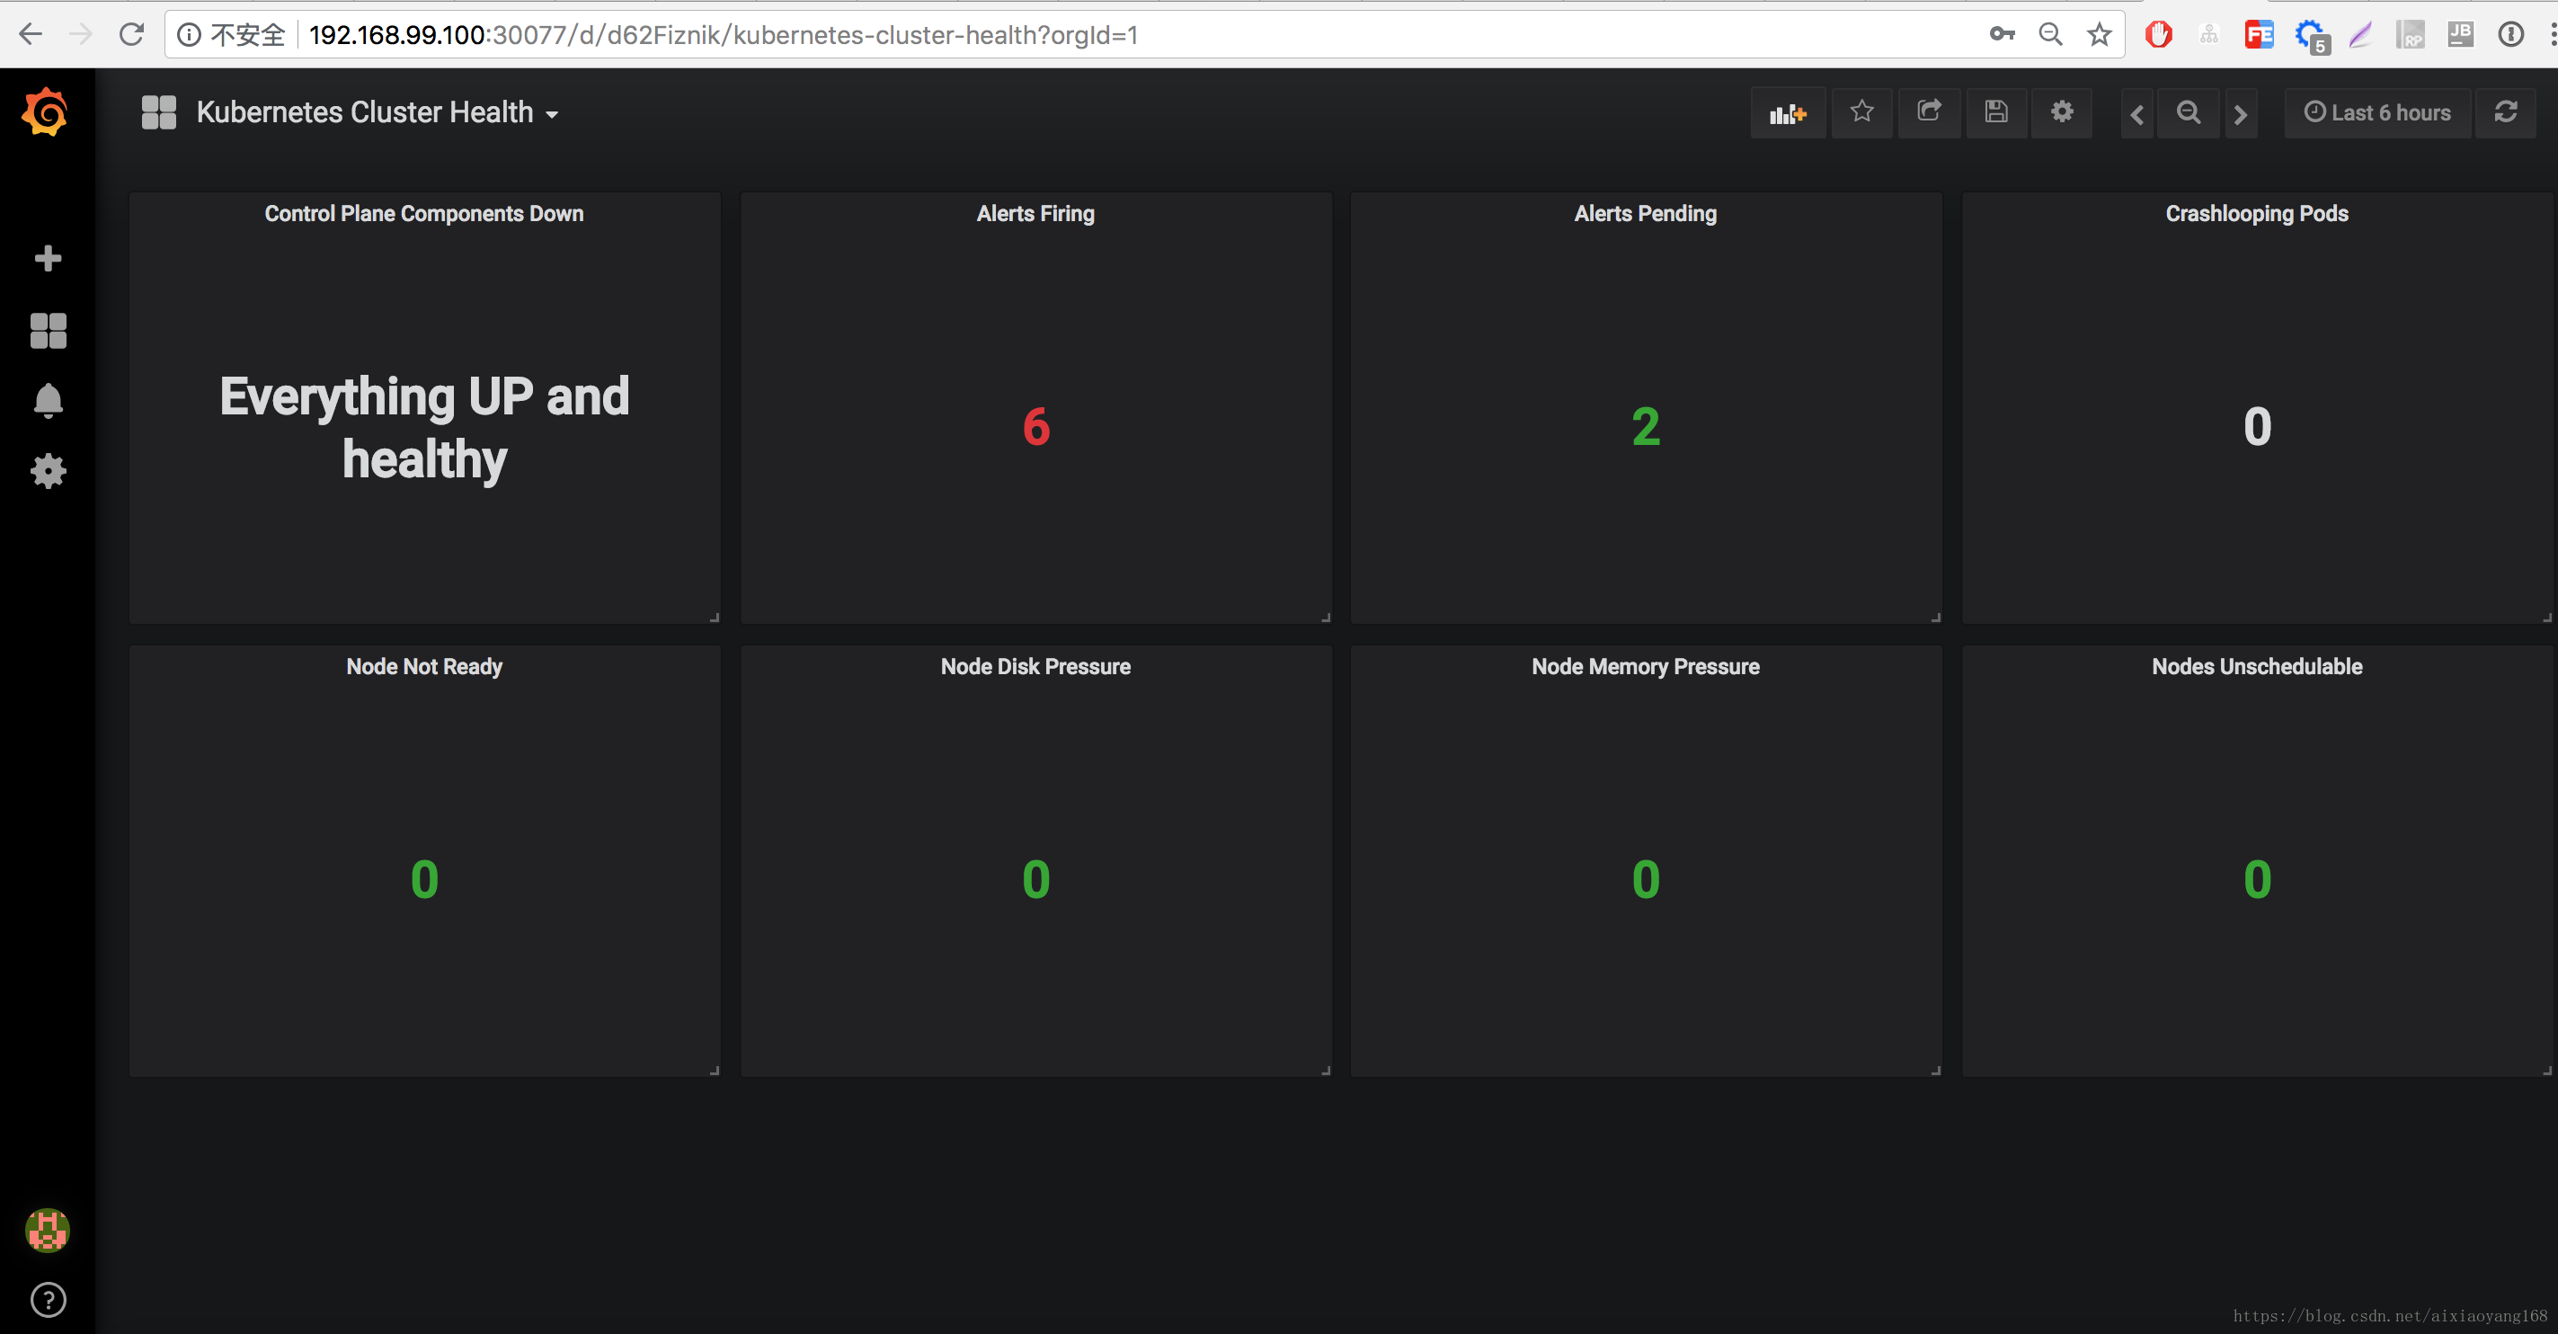The width and height of the screenshot is (2558, 1334).
Task: Click the dashboard grid icon beside title
Action: [159, 112]
